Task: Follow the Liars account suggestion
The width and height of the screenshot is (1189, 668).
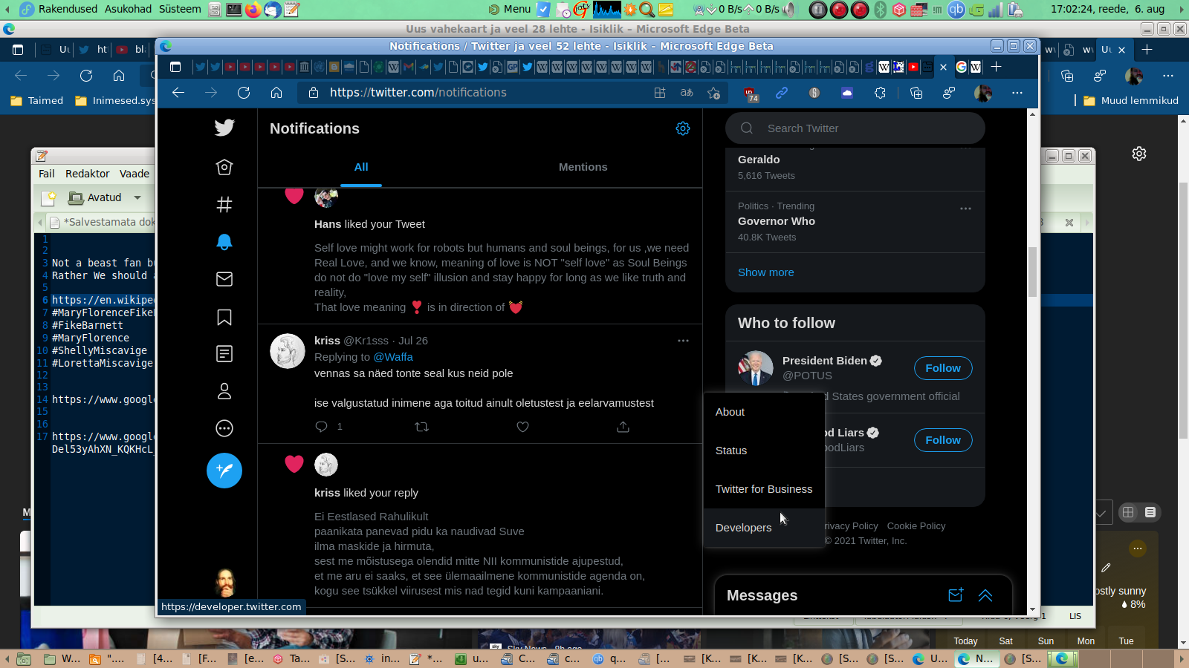Action: [x=943, y=440]
